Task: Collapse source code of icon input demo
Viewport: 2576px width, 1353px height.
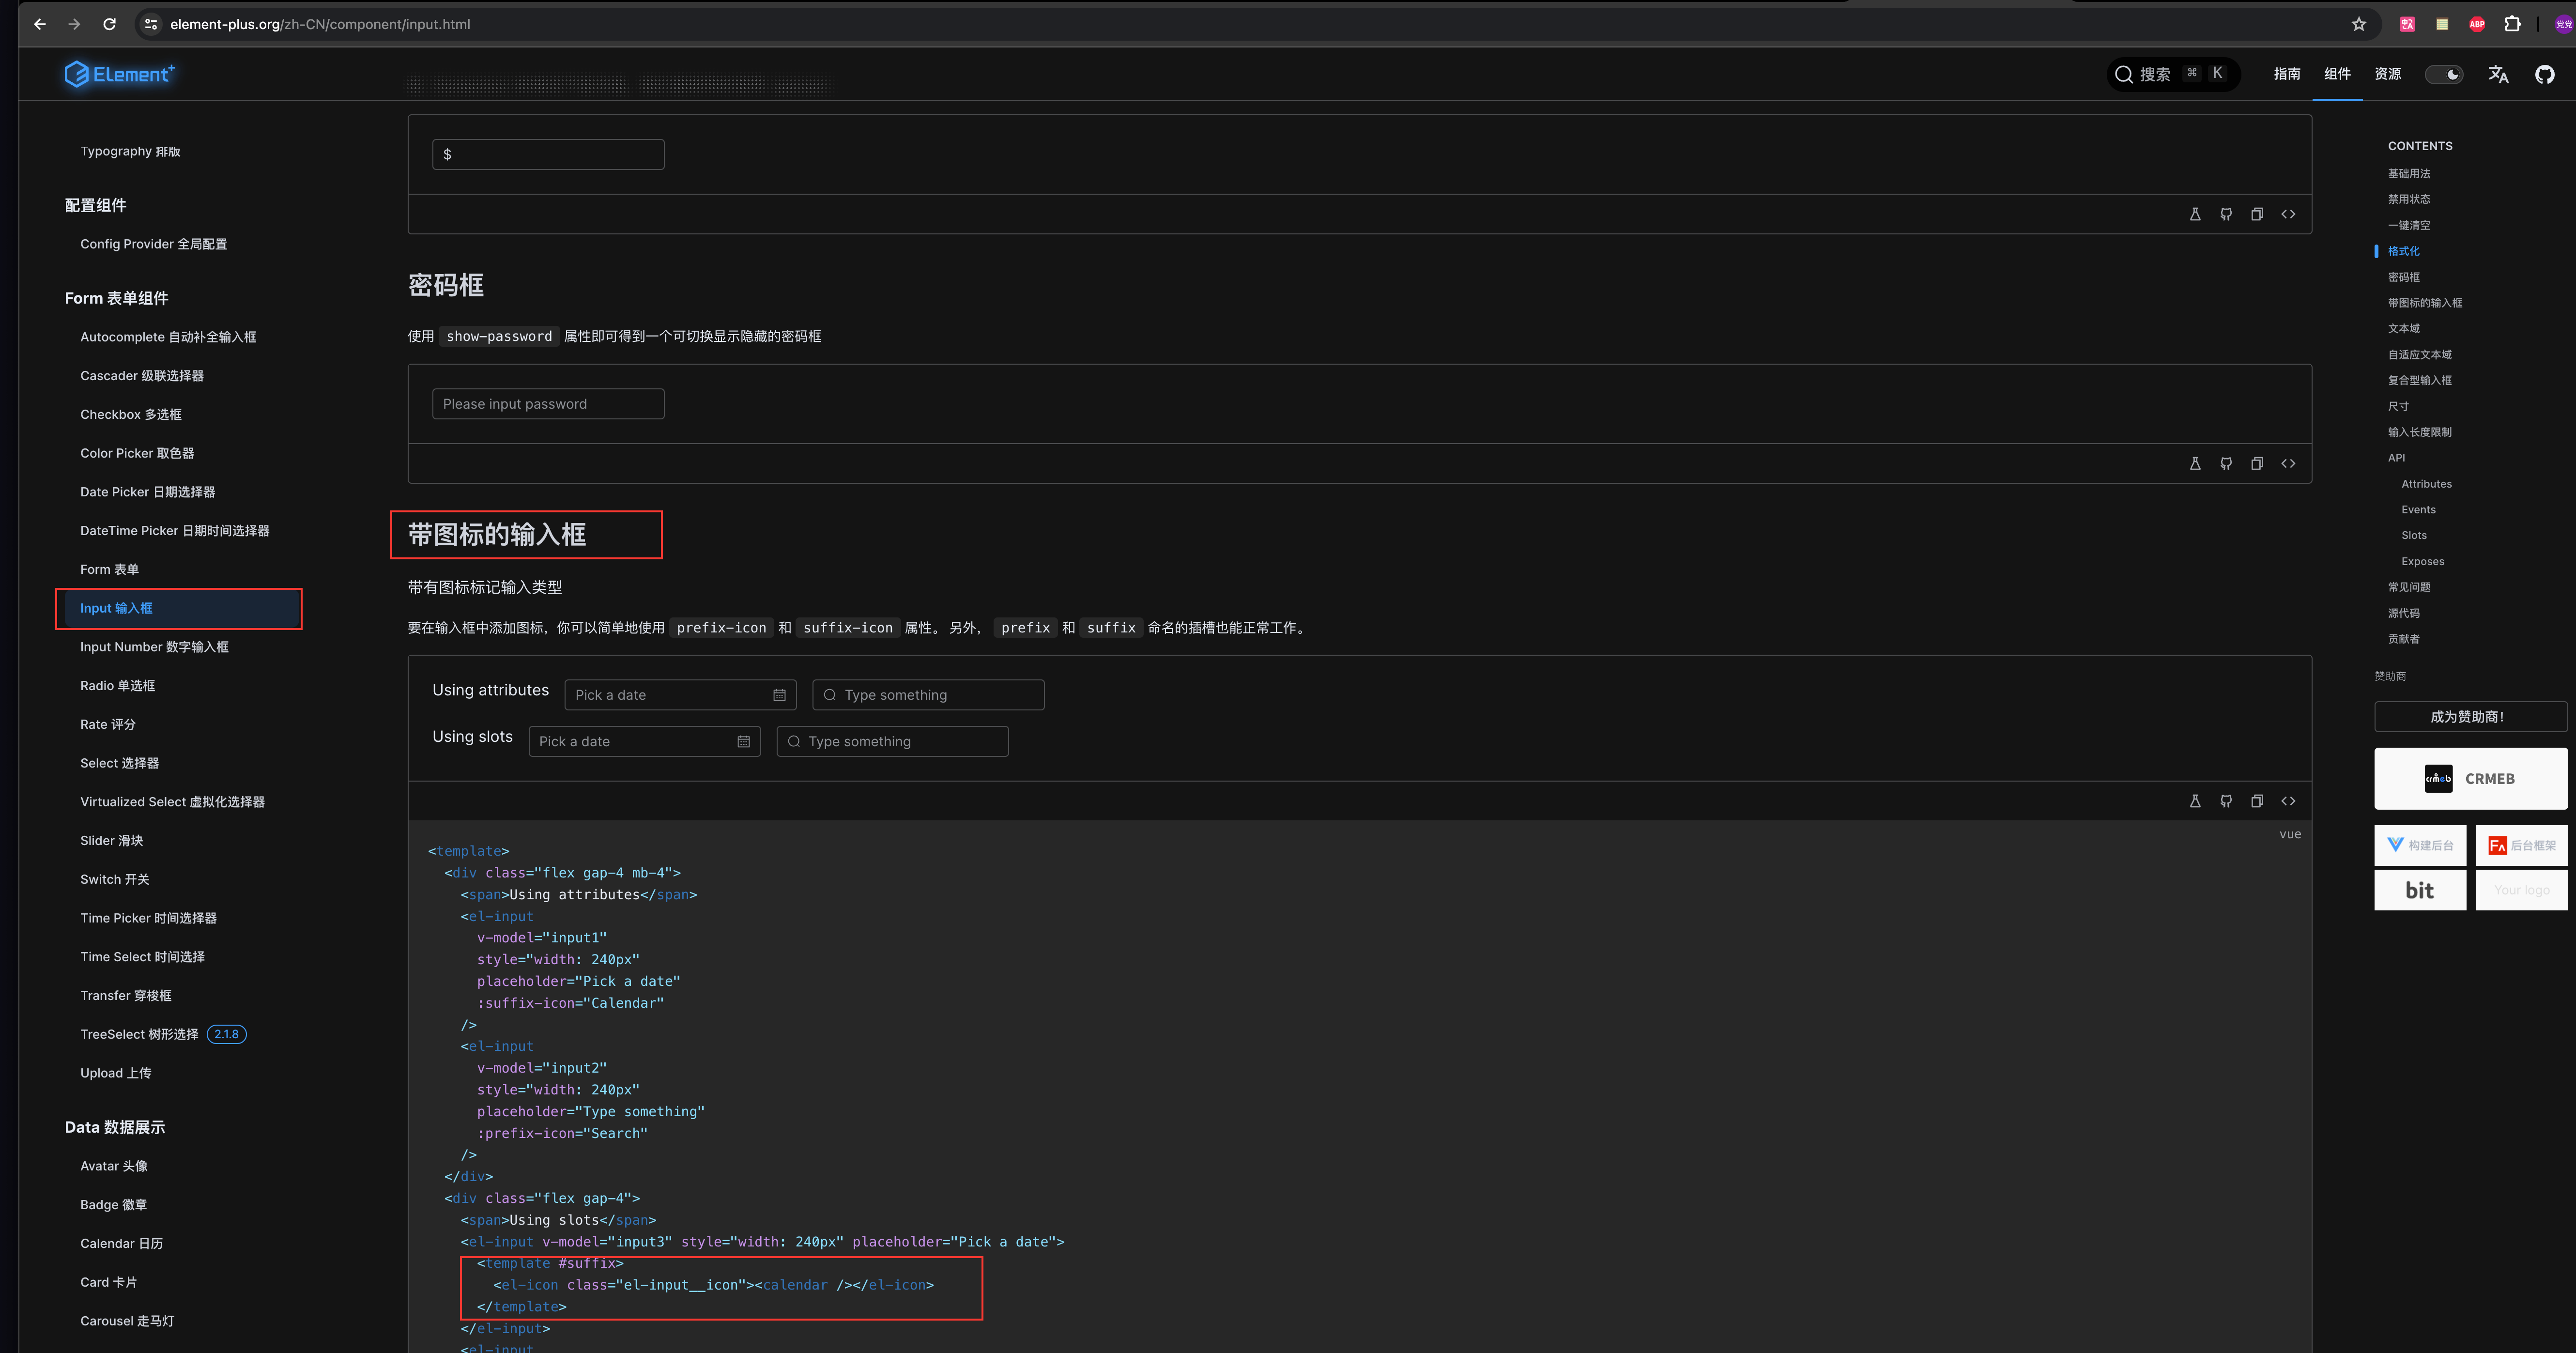Action: tap(2288, 801)
